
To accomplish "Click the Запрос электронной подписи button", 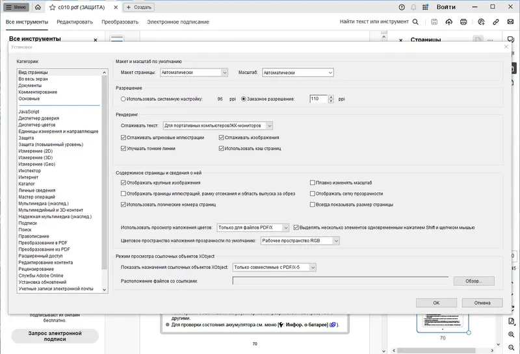I will (55, 336).
